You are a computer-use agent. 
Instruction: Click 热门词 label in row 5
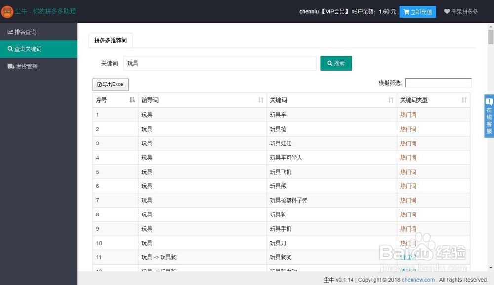pos(409,172)
